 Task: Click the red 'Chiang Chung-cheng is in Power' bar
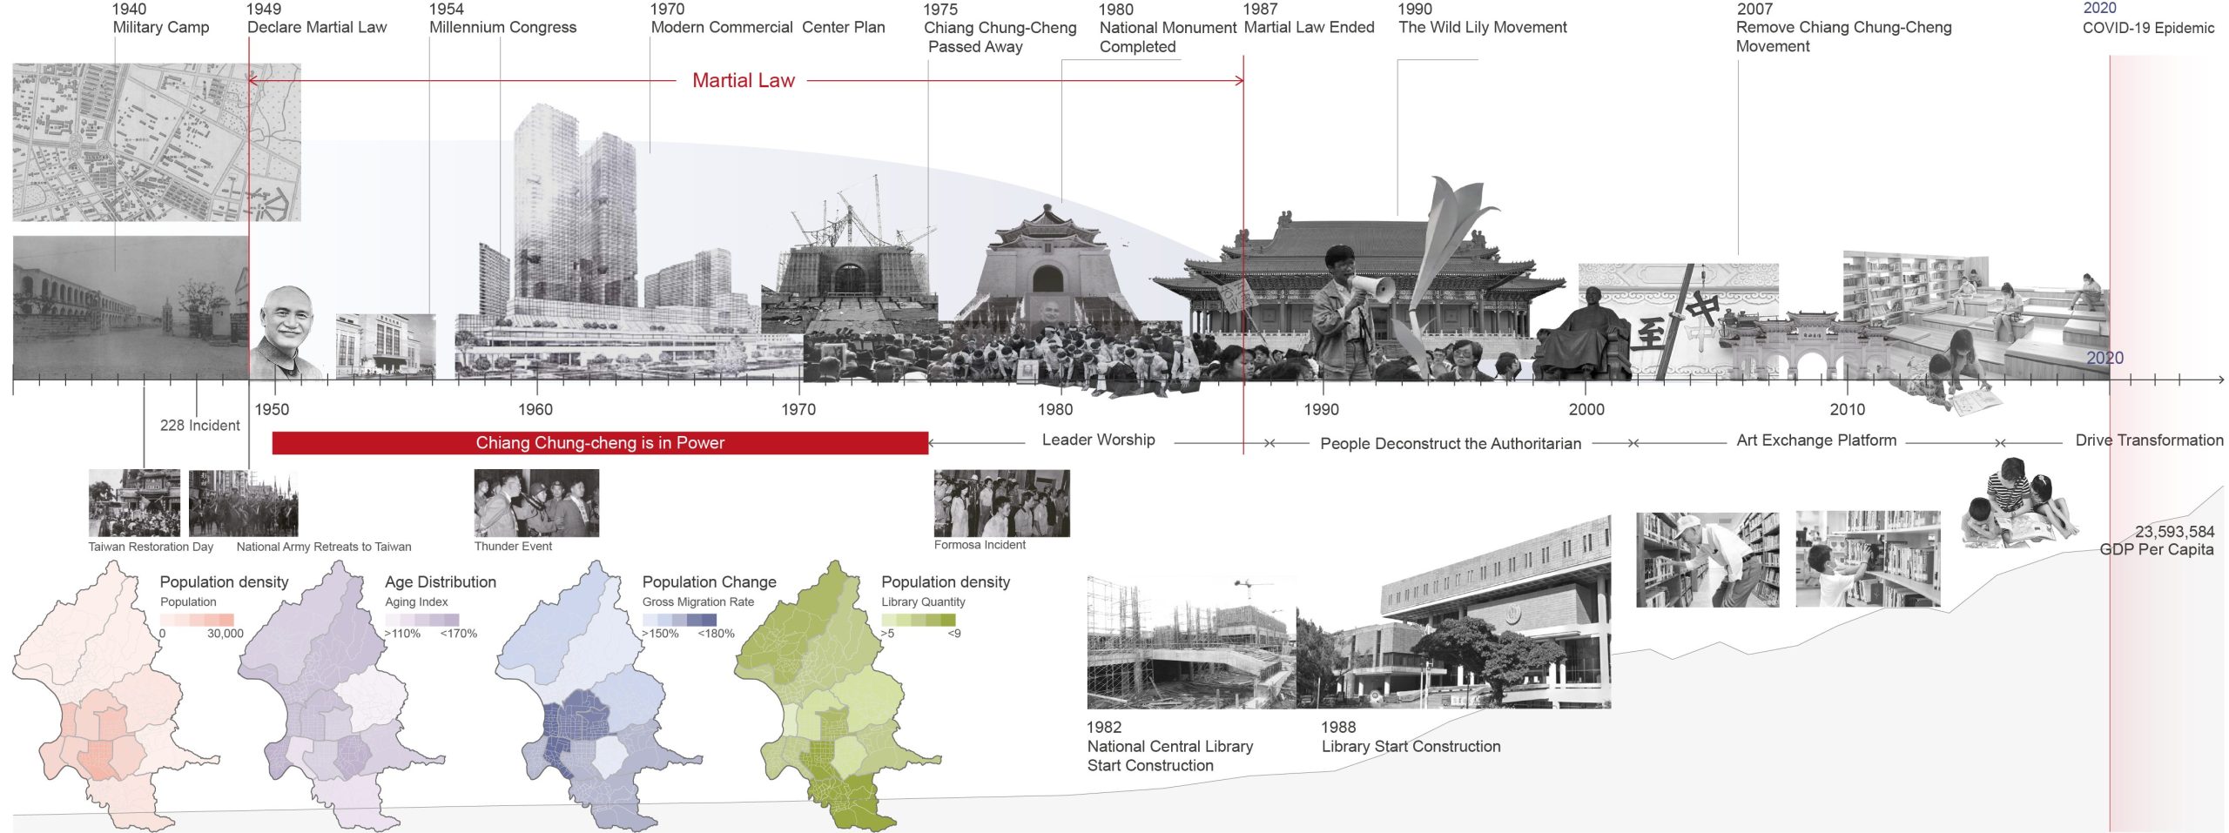(x=599, y=443)
